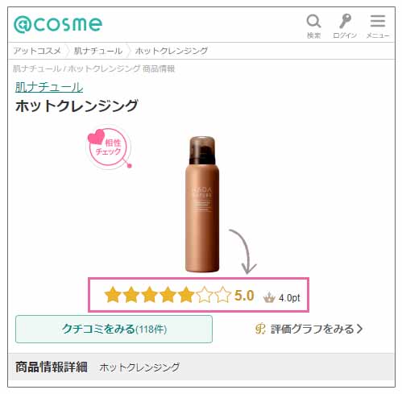Image resolution: width=402 pixels, height=394 pixels.
Task: Click the クチコミをみる(118件) button
Action: [x=114, y=329]
